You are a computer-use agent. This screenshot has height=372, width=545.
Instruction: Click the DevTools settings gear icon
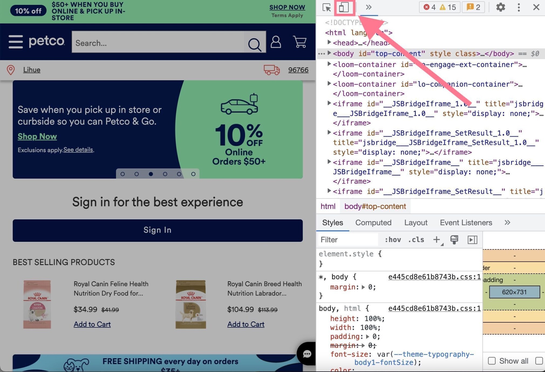pos(501,7)
